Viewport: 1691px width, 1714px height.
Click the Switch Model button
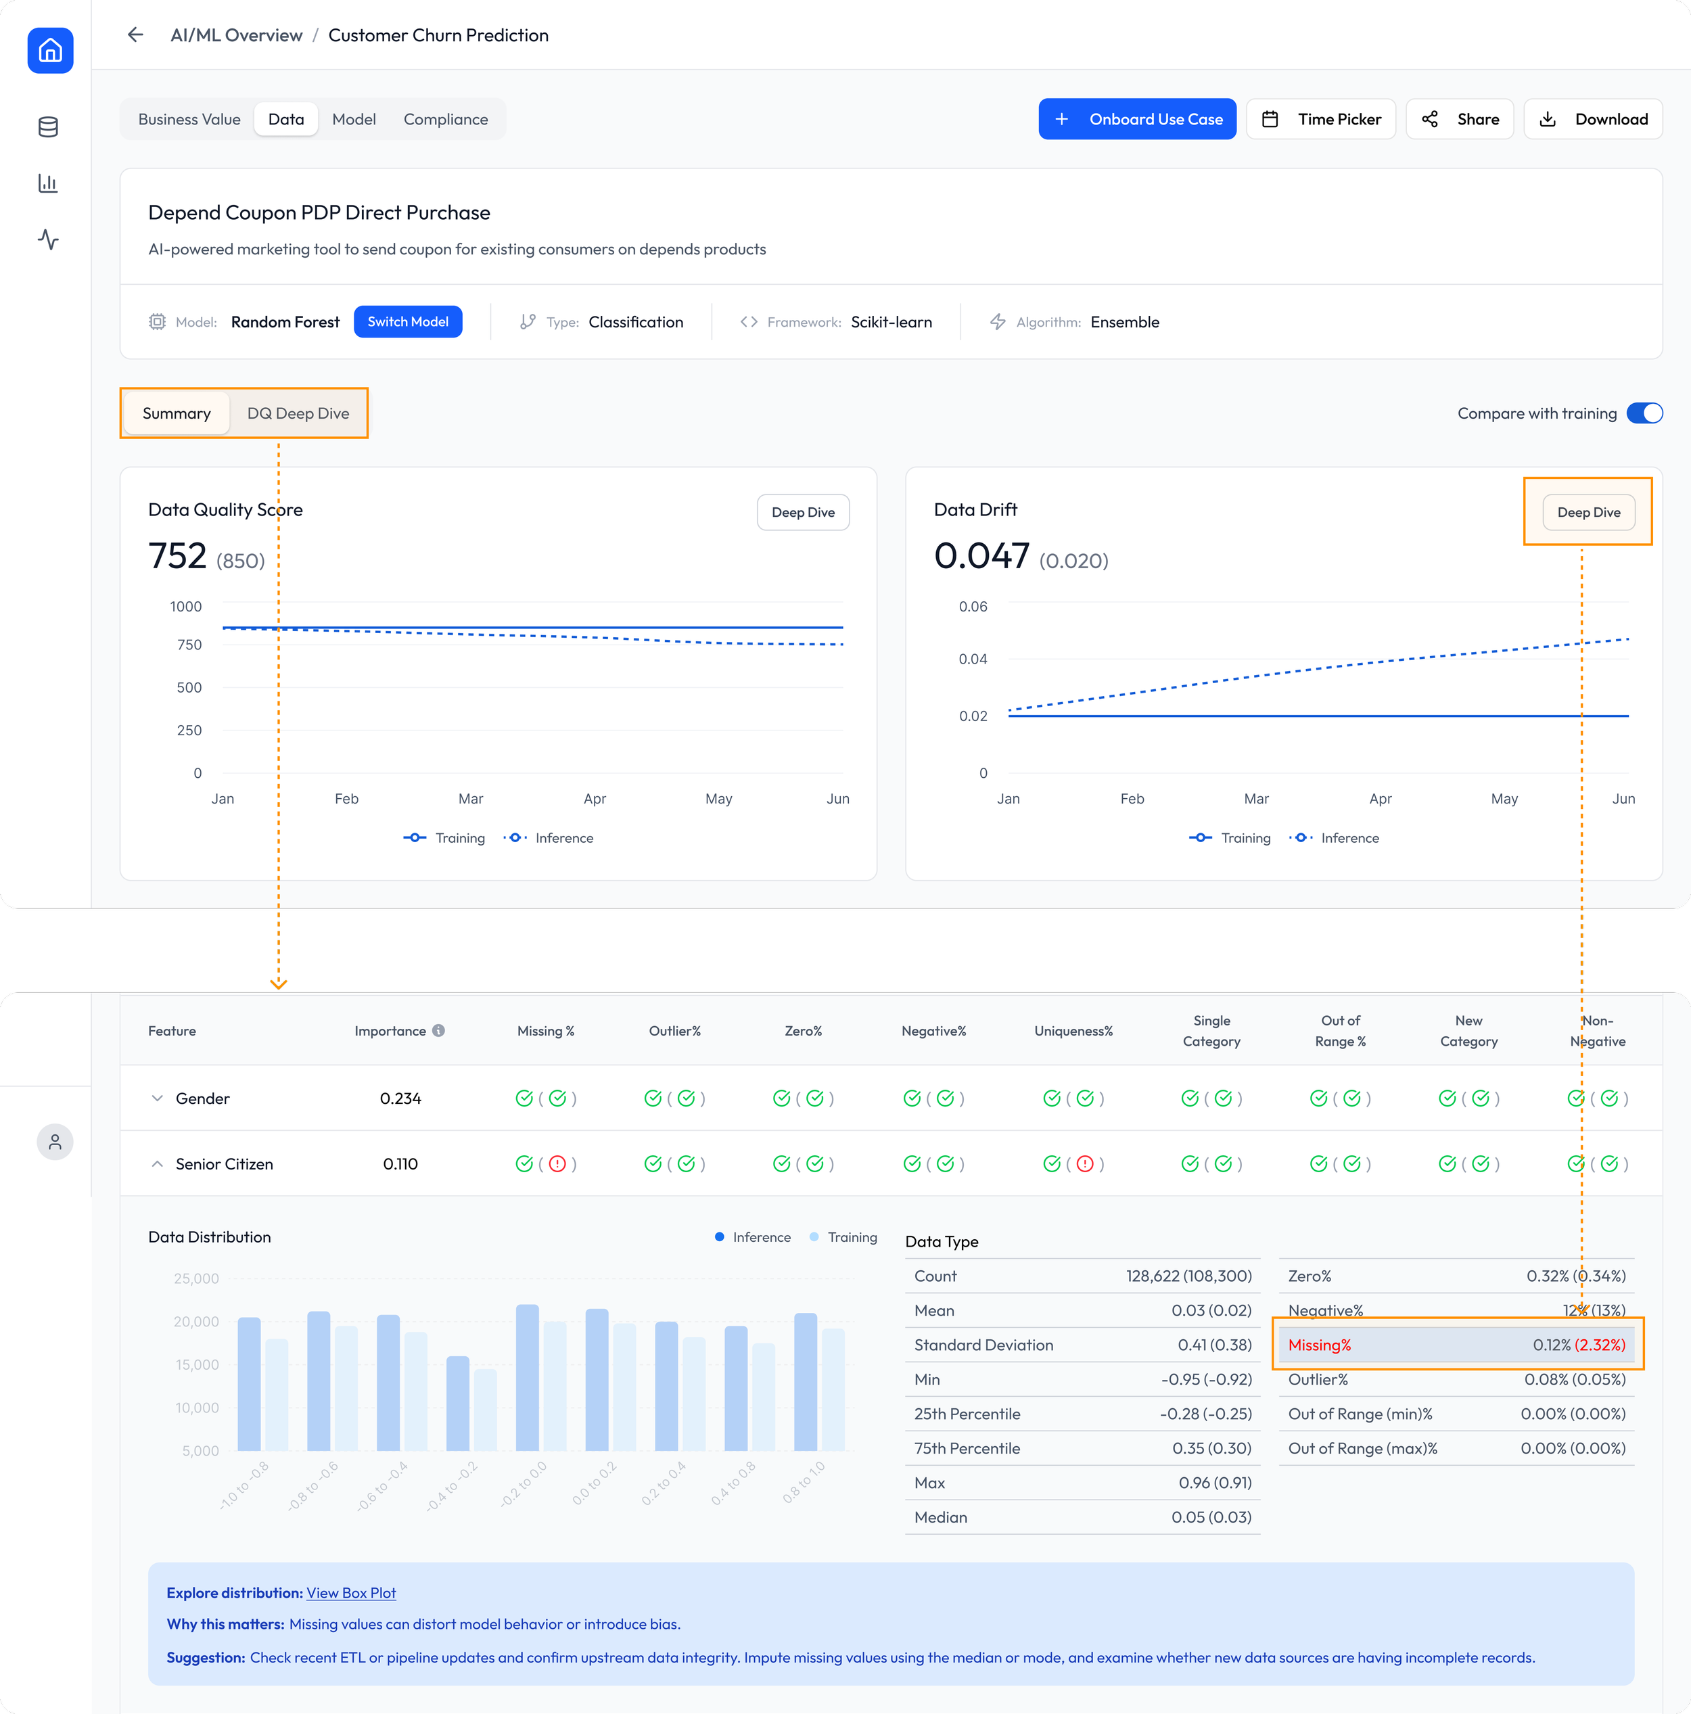pyautogui.click(x=407, y=322)
